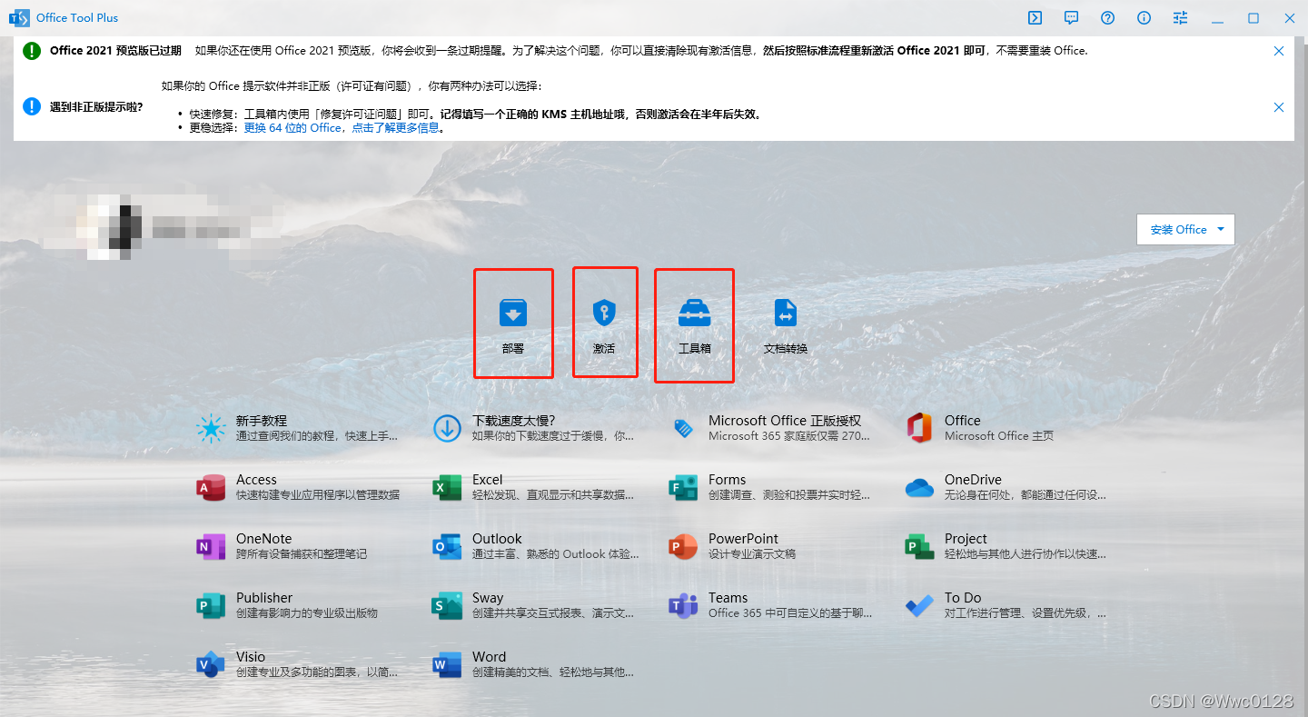Launch Visio via its icon
The width and height of the screenshot is (1308, 717).
pyautogui.click(x=211, y=664)
